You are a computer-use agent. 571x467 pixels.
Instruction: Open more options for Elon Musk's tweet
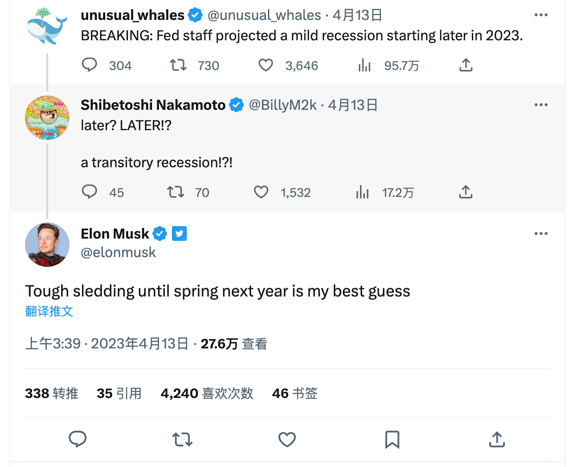coord(541,233)
